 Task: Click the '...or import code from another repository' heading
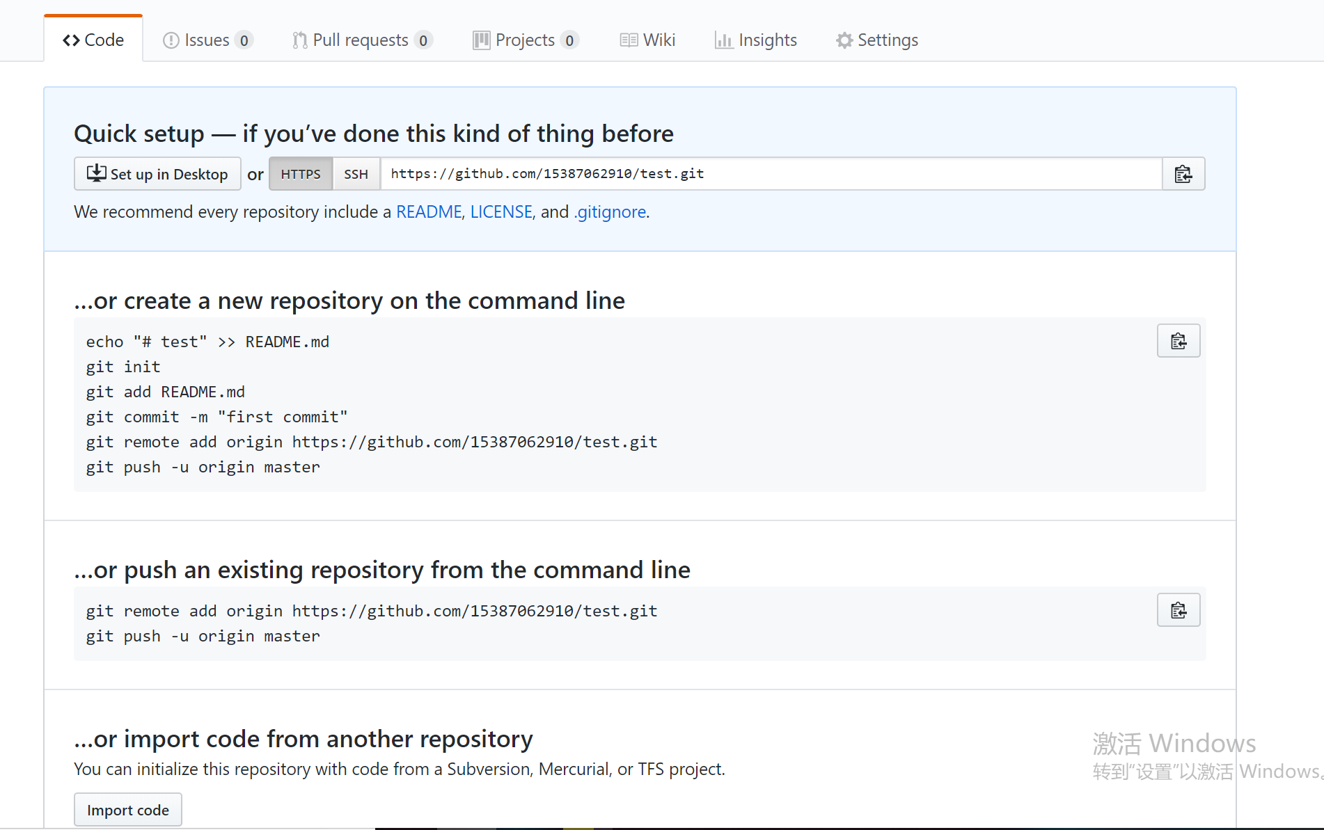(304, 739)
